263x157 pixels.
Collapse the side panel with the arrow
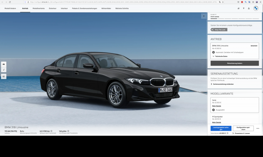(204, 16)
